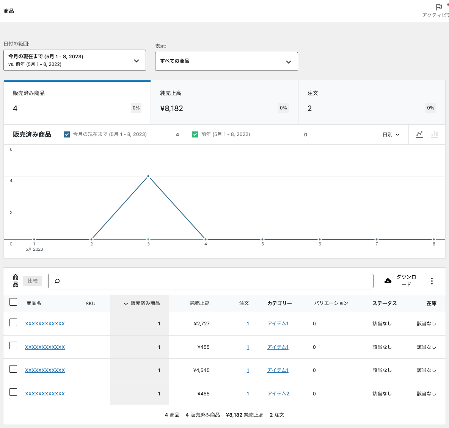Screen dimensions: 449x428
Task: Expand the すべての商品 display dropdown
Action: coord(226,61)
